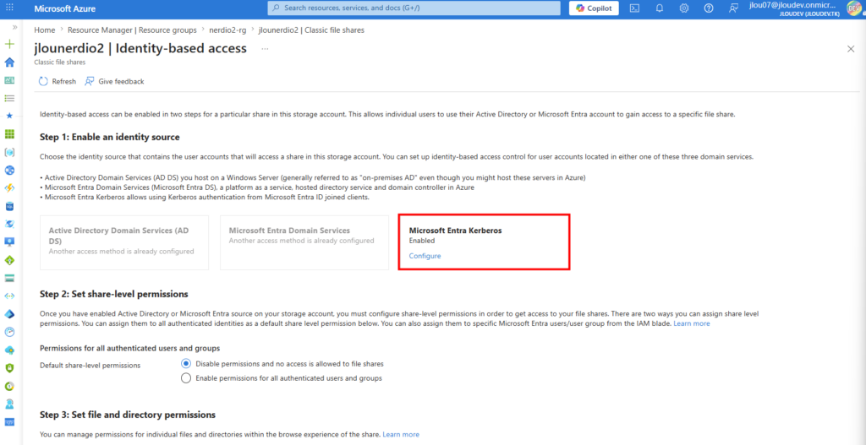Navigate to Home breadcrumb
The image size is (866, 445).
pyautogui.click(x=44, y=30)
